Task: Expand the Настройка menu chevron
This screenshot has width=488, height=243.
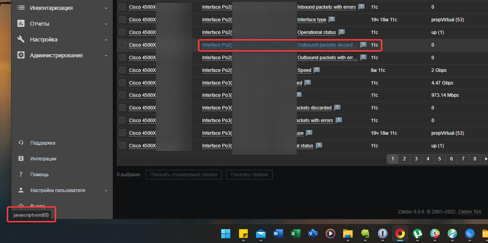Action: (106, 40)
